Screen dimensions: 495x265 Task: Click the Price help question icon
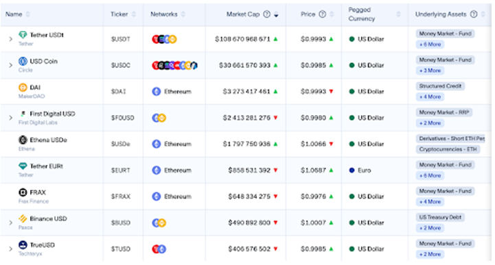(322, 14)
